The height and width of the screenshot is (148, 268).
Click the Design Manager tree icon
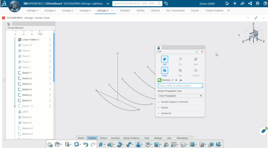click(x=9, y=24)
